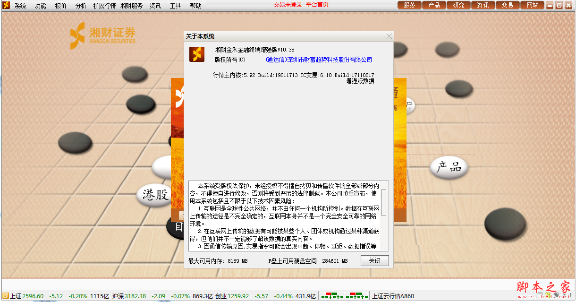Click the 431.9亿 turnover value in status bar
576x302 pixels.
[x=305, y=296]
